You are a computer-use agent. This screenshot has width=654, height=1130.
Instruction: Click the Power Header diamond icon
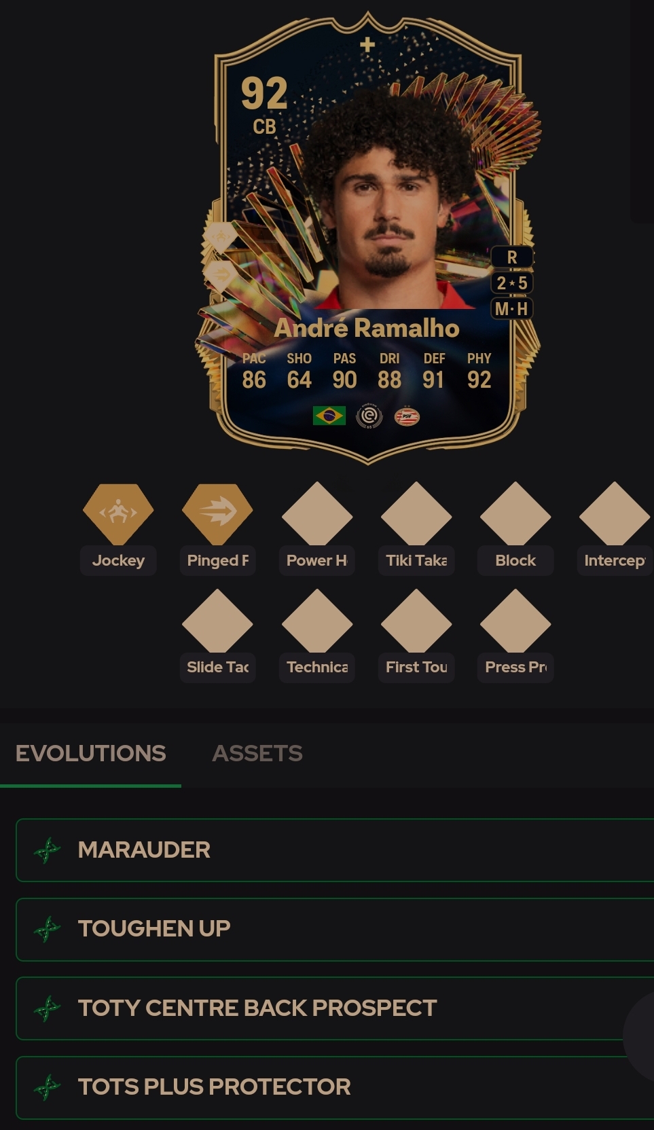click(317, 514)
